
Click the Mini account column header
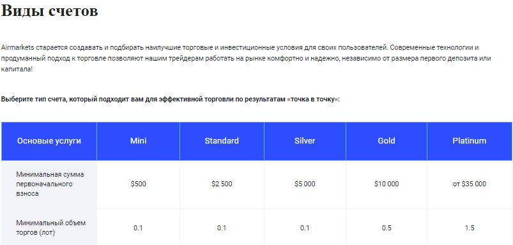(139, 141)
